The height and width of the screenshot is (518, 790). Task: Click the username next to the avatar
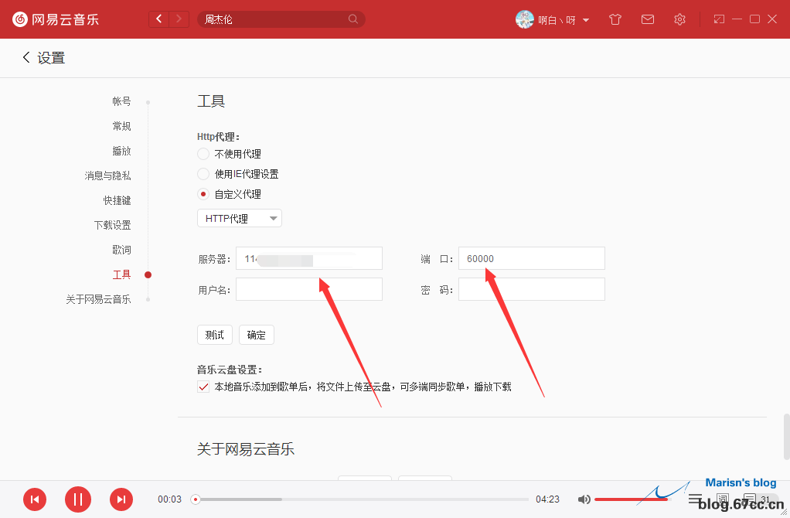pos(557,20)
